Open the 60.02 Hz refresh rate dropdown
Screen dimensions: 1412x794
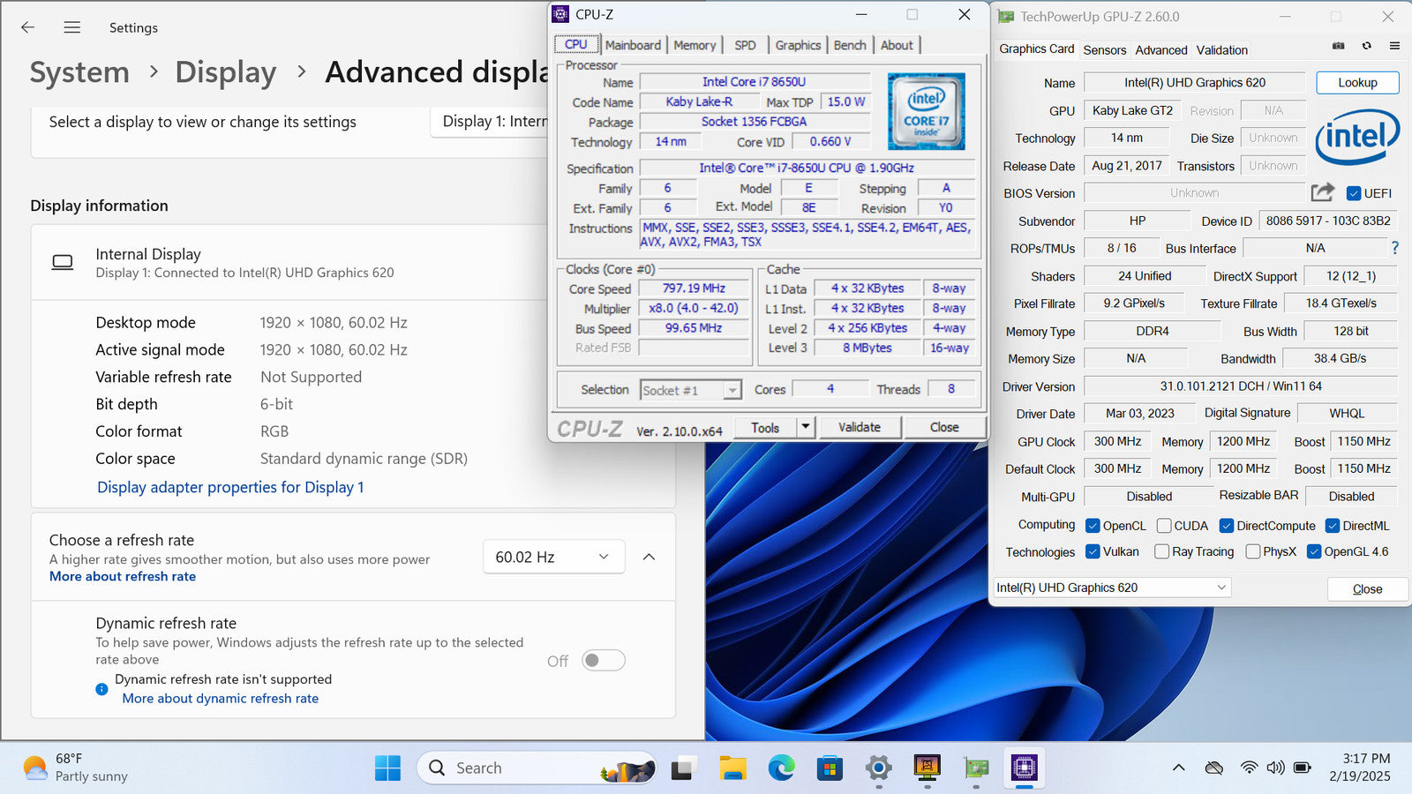pyautogui.click(x=553, y=557)
